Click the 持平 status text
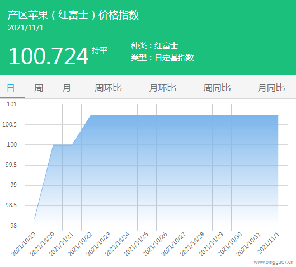296x267 pixels. tap(100, 50)
